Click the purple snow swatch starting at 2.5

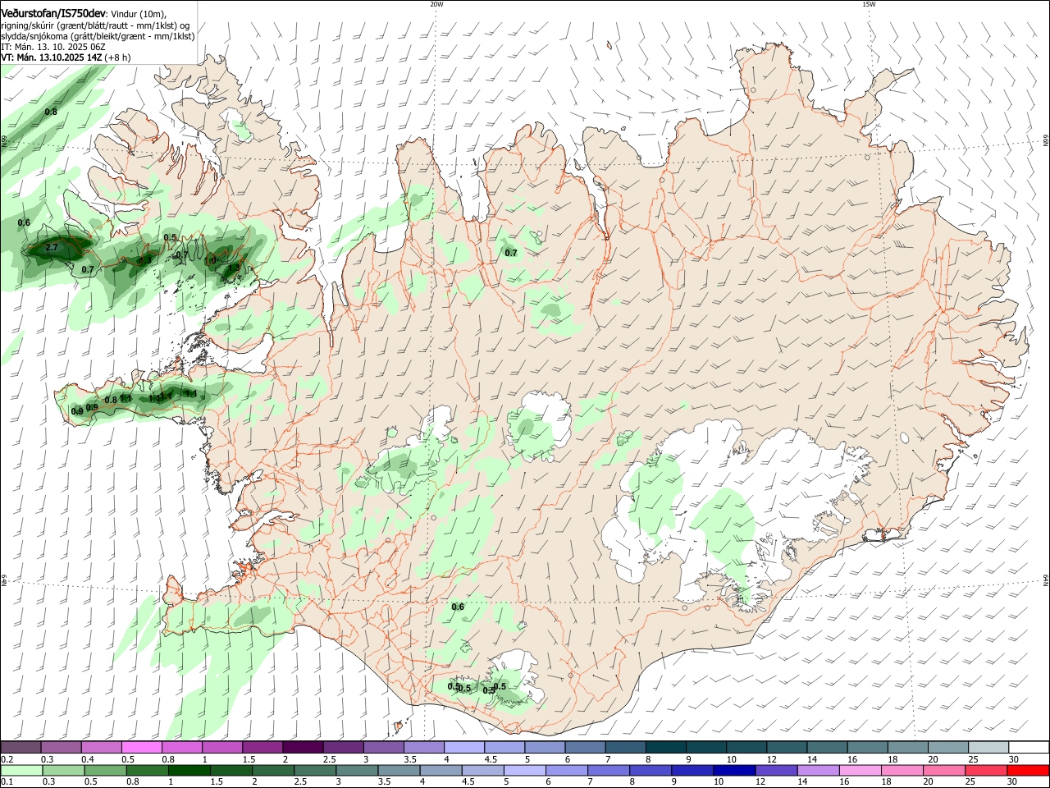click(x=342, y=747)
